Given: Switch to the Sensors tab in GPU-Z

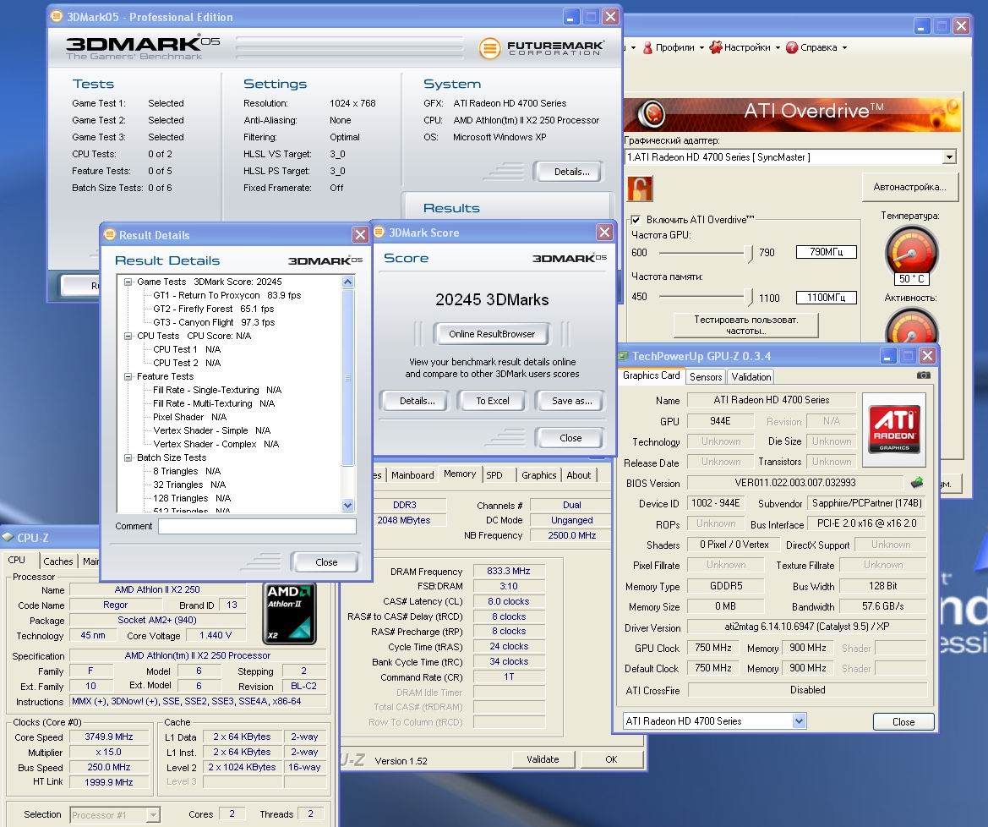Looking at the screenshot, I should [x=706, y=377].
